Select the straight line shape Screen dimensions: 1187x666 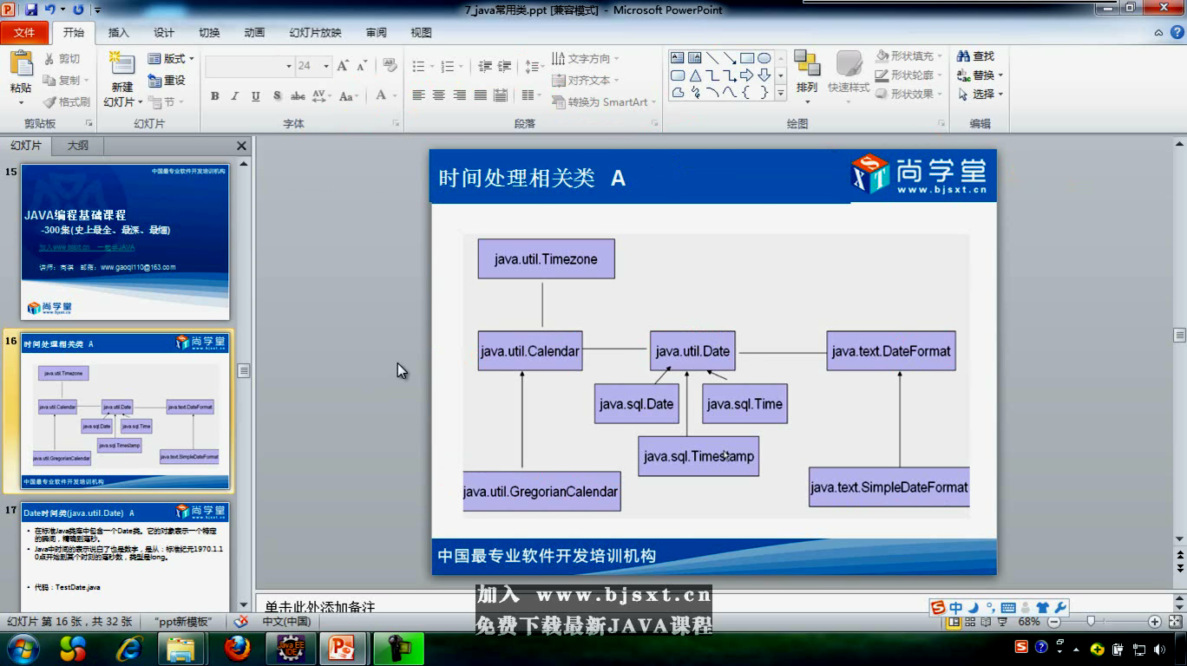coord(712,58)
